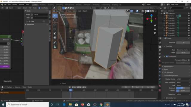Open the Display Device dropdown
This screenshot has height=107, width=191.
(x=183, y=79)
